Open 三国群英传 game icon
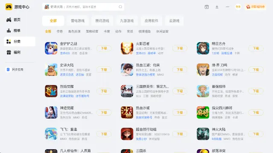The height and width of the screenshot is (153, 273). tap(127, 91)
